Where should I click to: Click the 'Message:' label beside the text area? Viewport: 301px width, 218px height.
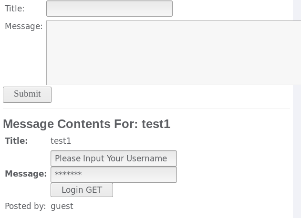[x=24, y=26]
